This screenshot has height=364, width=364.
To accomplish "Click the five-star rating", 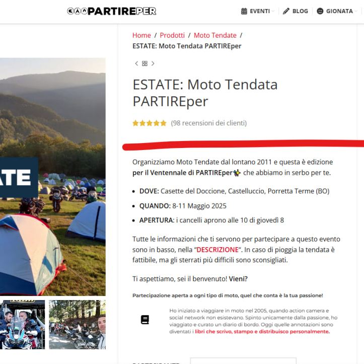I will (x=150, y=123).
